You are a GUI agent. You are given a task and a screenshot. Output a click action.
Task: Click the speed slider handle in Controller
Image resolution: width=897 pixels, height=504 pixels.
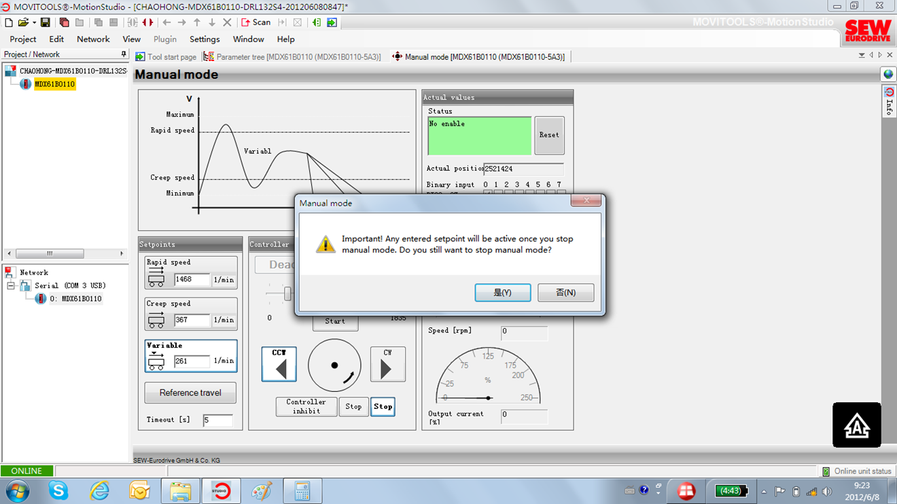287,293
